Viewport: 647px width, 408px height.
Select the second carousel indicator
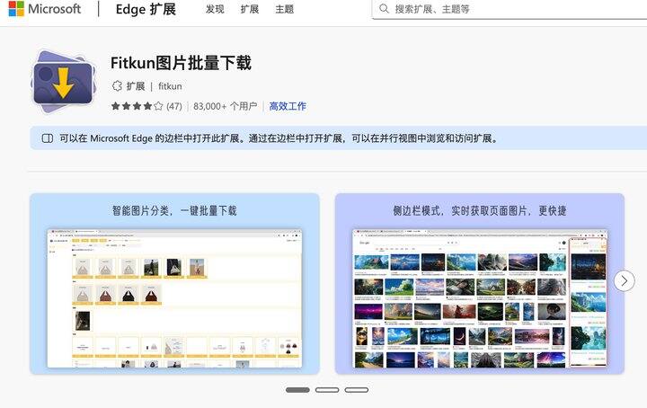tap(327, 390)
